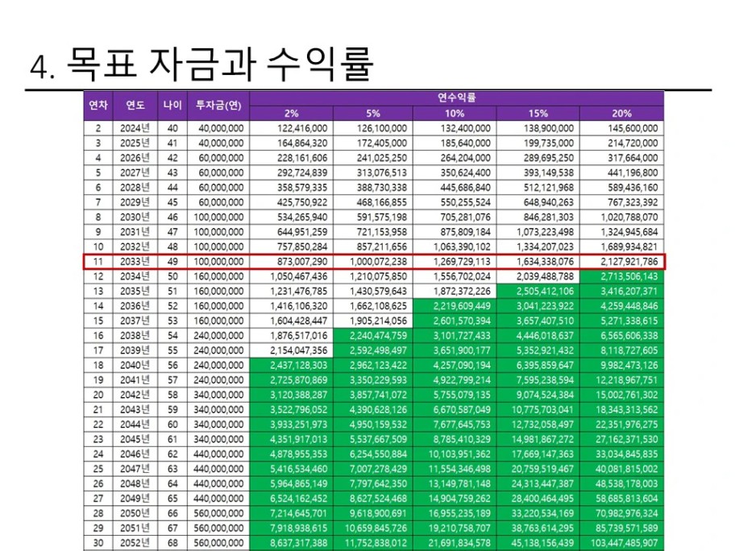This screenshot has width=735, height=551.
Task: Click the year cell '2038년'
Action: point(135,335)
